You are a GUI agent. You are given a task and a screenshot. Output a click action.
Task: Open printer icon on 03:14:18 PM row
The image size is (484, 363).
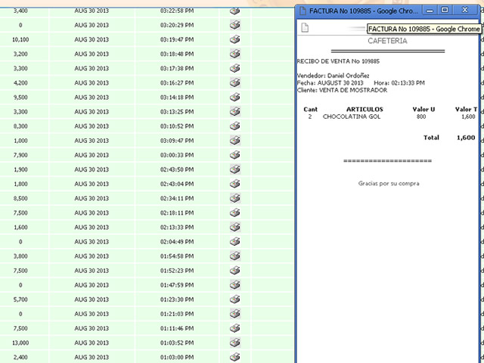point(235,98)
